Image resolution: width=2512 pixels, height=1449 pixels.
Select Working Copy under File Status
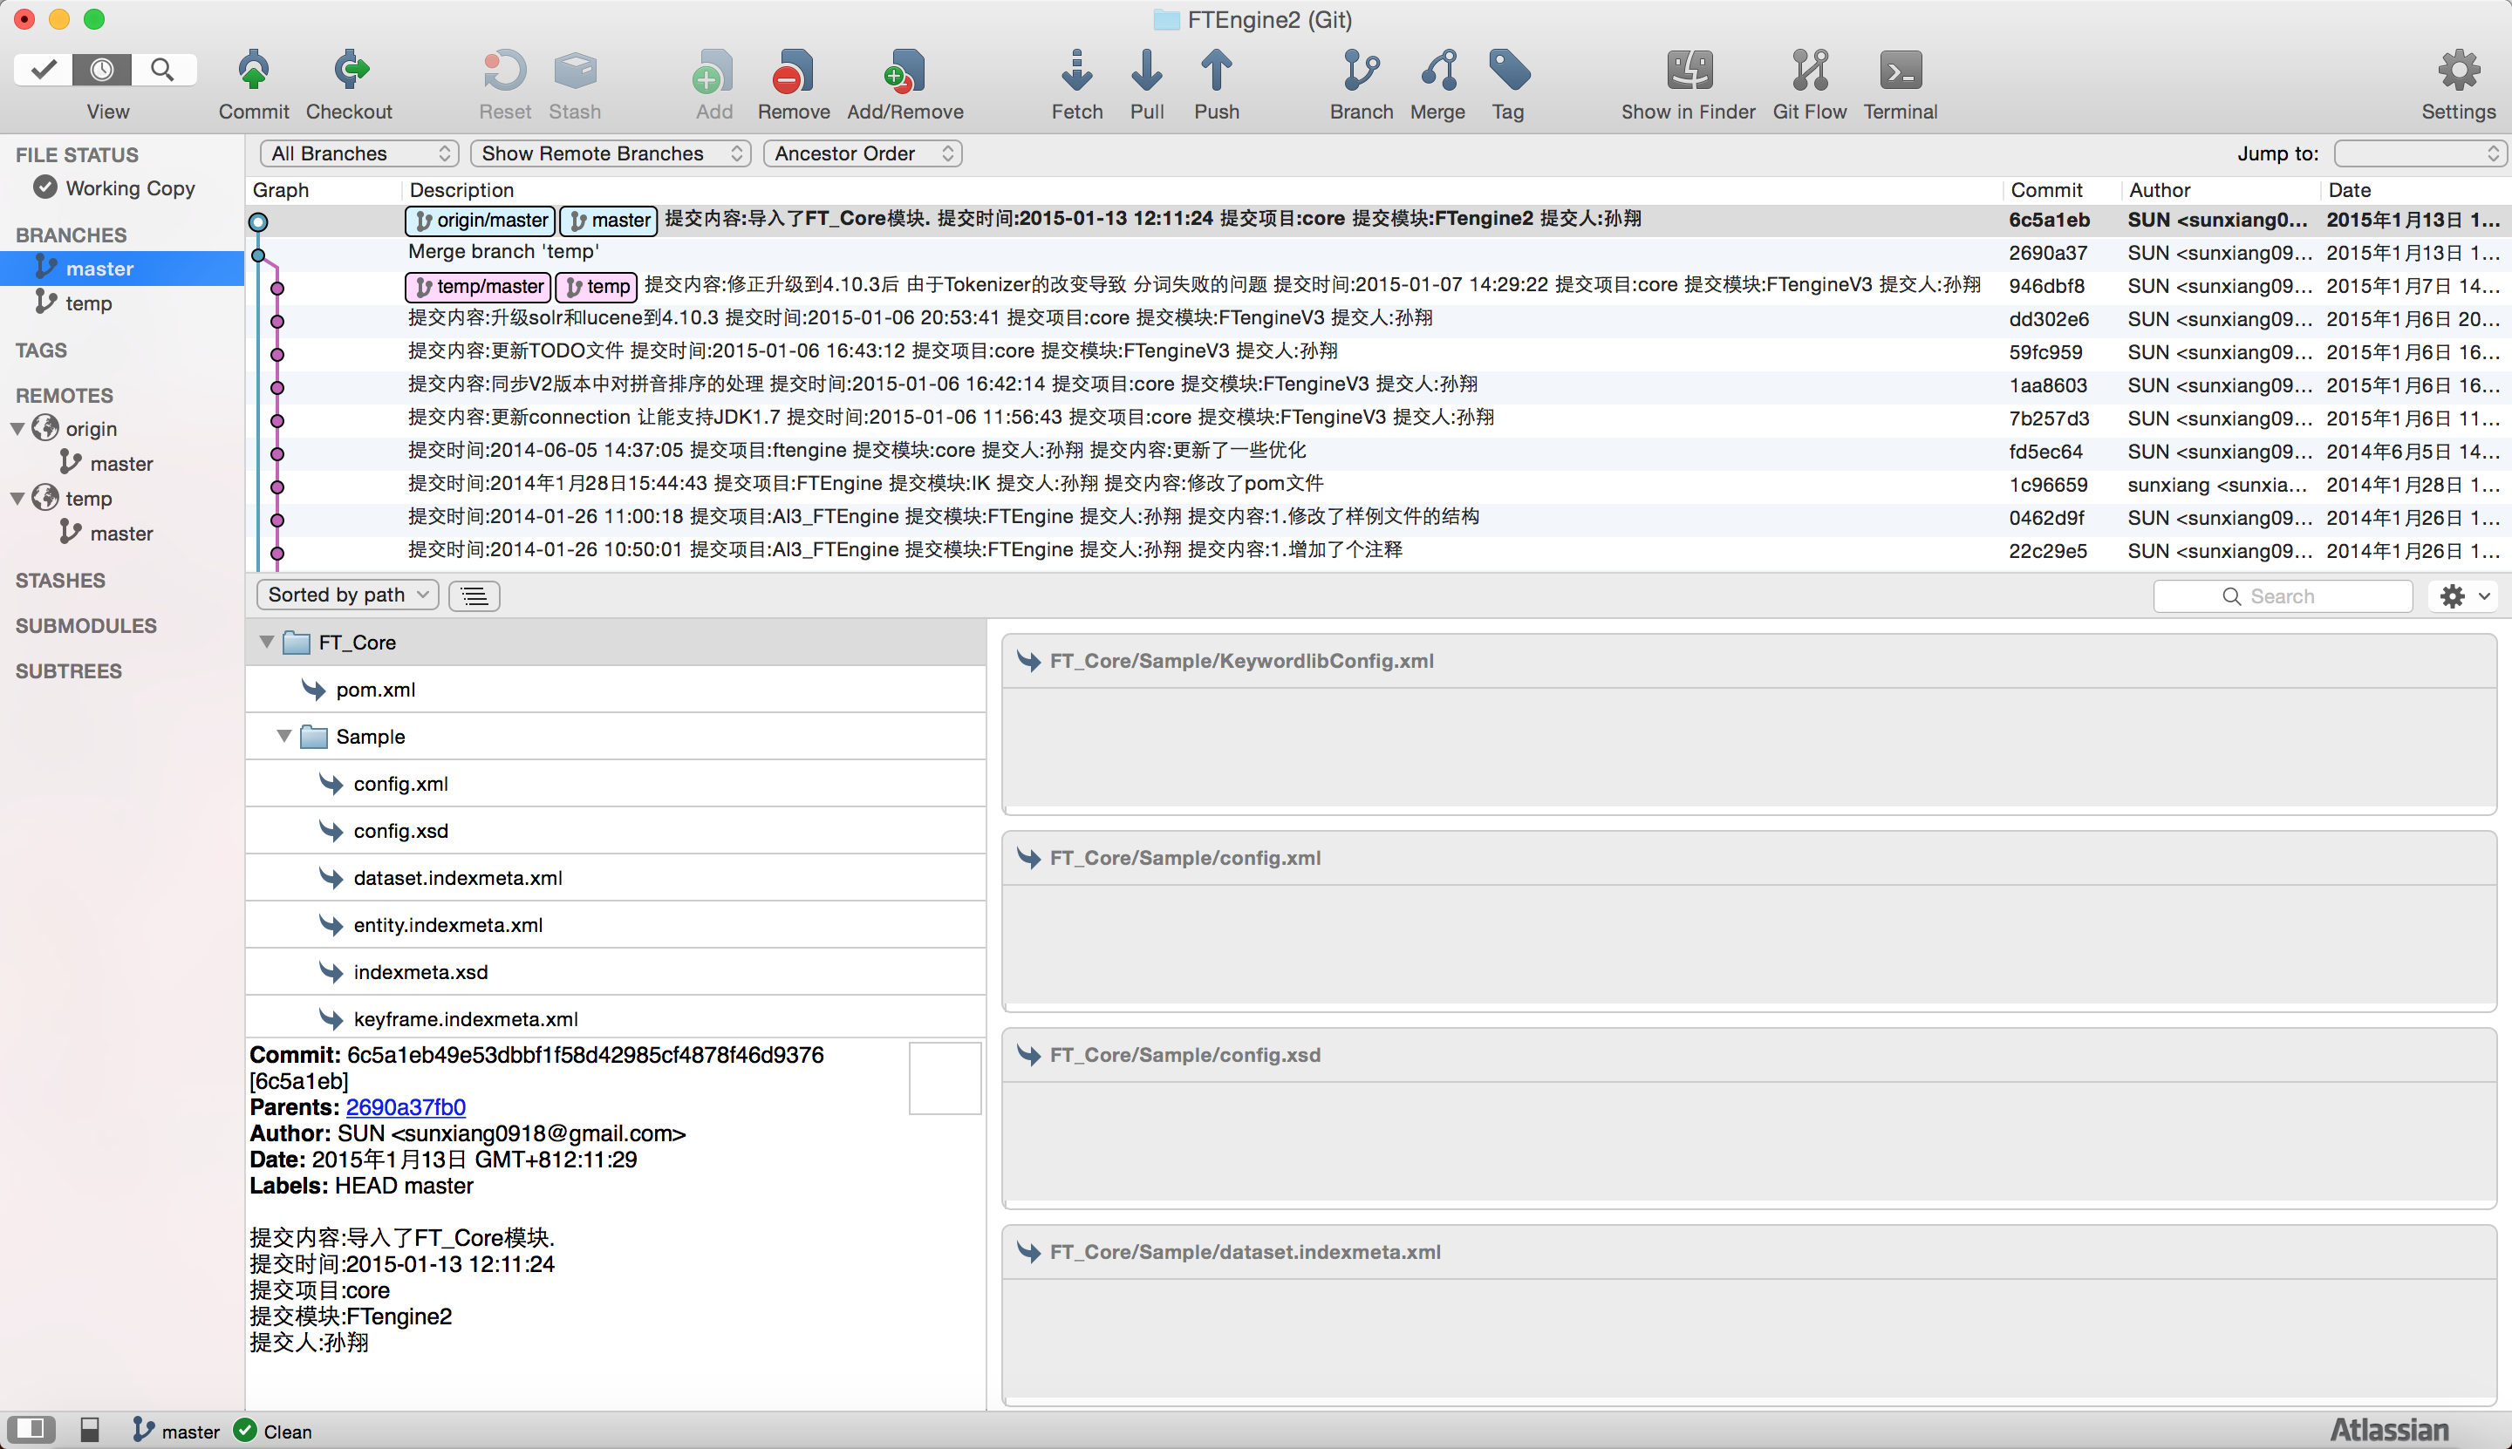129,188
